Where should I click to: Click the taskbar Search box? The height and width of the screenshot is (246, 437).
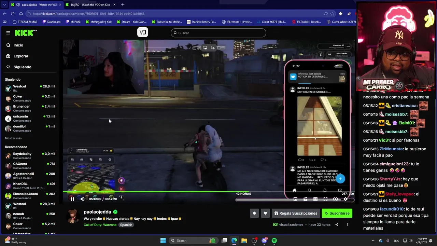pyautogui.click(x=193, y=241)
